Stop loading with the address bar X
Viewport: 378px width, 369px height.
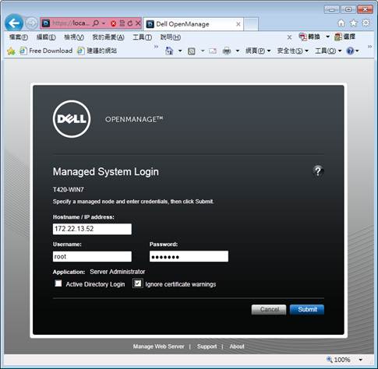coord(138,23)
